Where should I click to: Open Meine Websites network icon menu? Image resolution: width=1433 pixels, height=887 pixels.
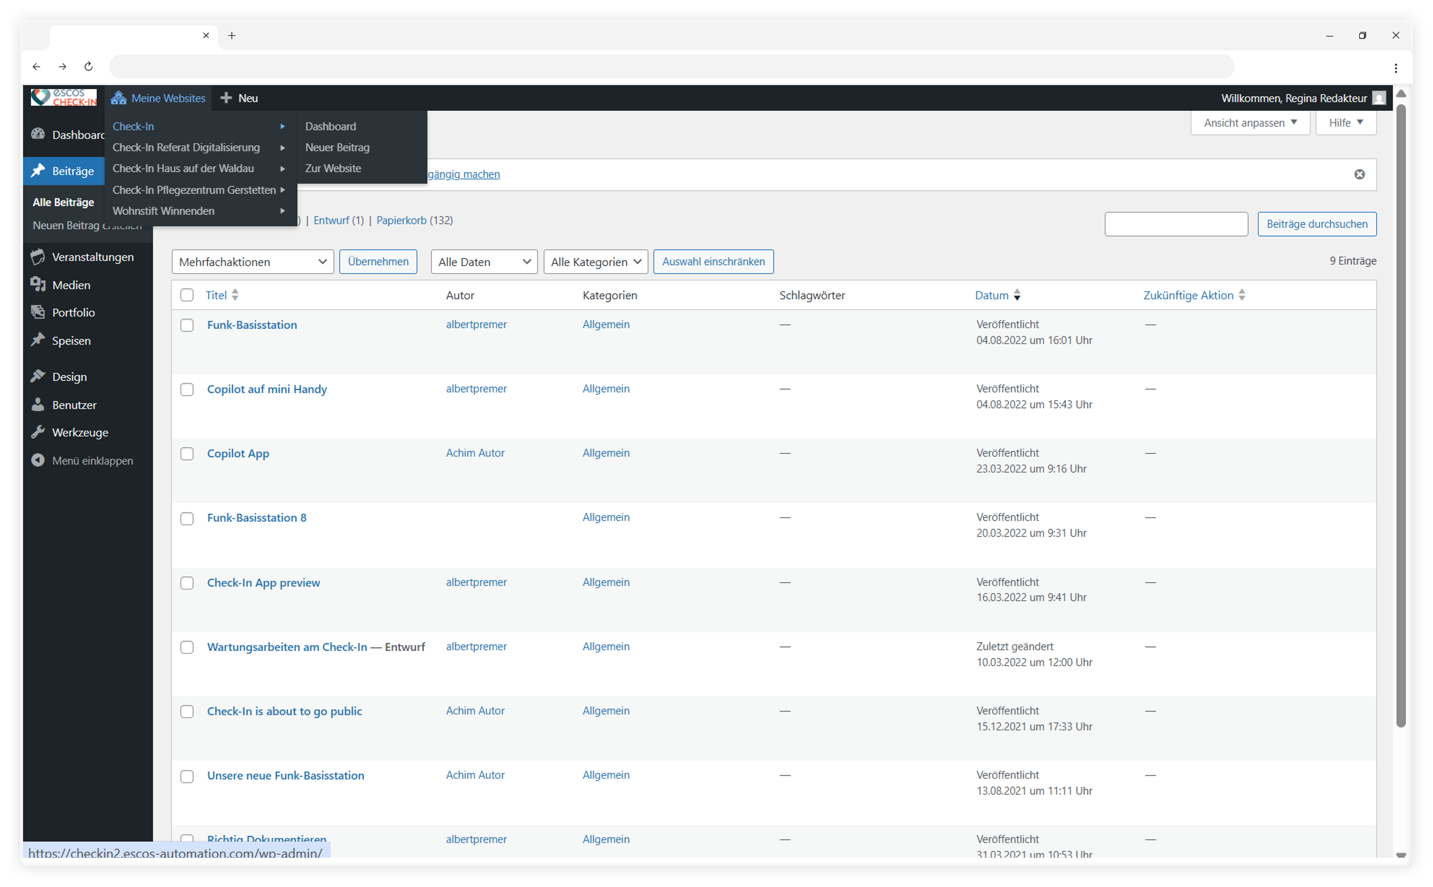[118, 98]
